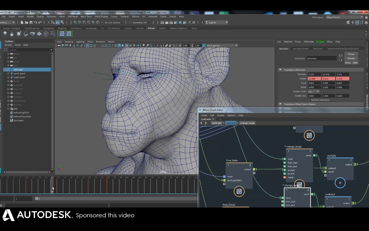Image resolution: width=369 pixels, height=231 pixels.
Task: Click the Presets button
Action: click(x=351, y=58)
